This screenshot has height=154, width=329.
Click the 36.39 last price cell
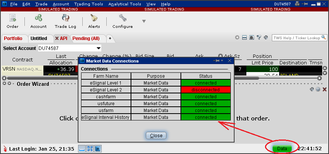point(59,69)
